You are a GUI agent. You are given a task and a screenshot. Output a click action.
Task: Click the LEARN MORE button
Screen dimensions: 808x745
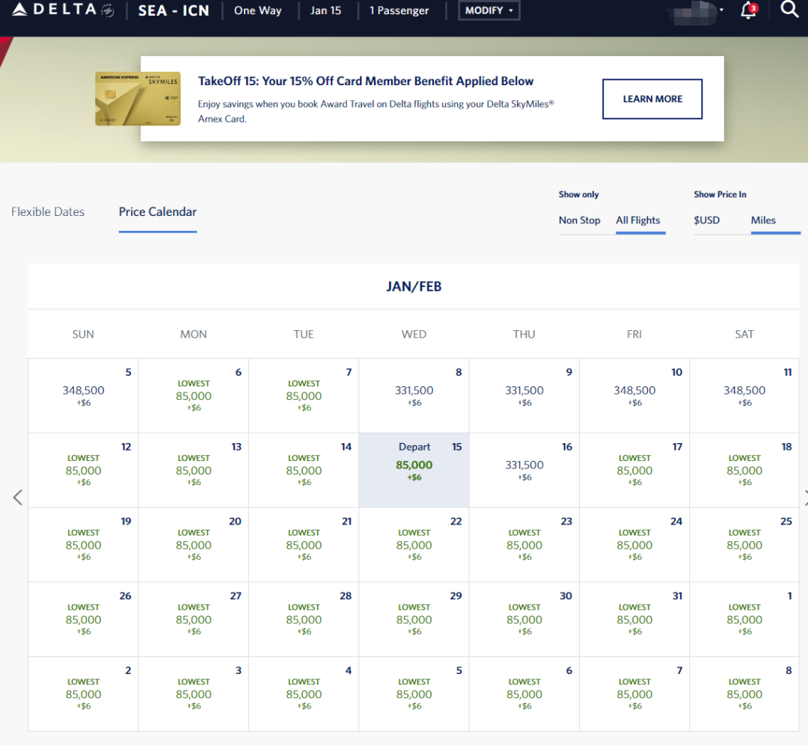point(652,99)
